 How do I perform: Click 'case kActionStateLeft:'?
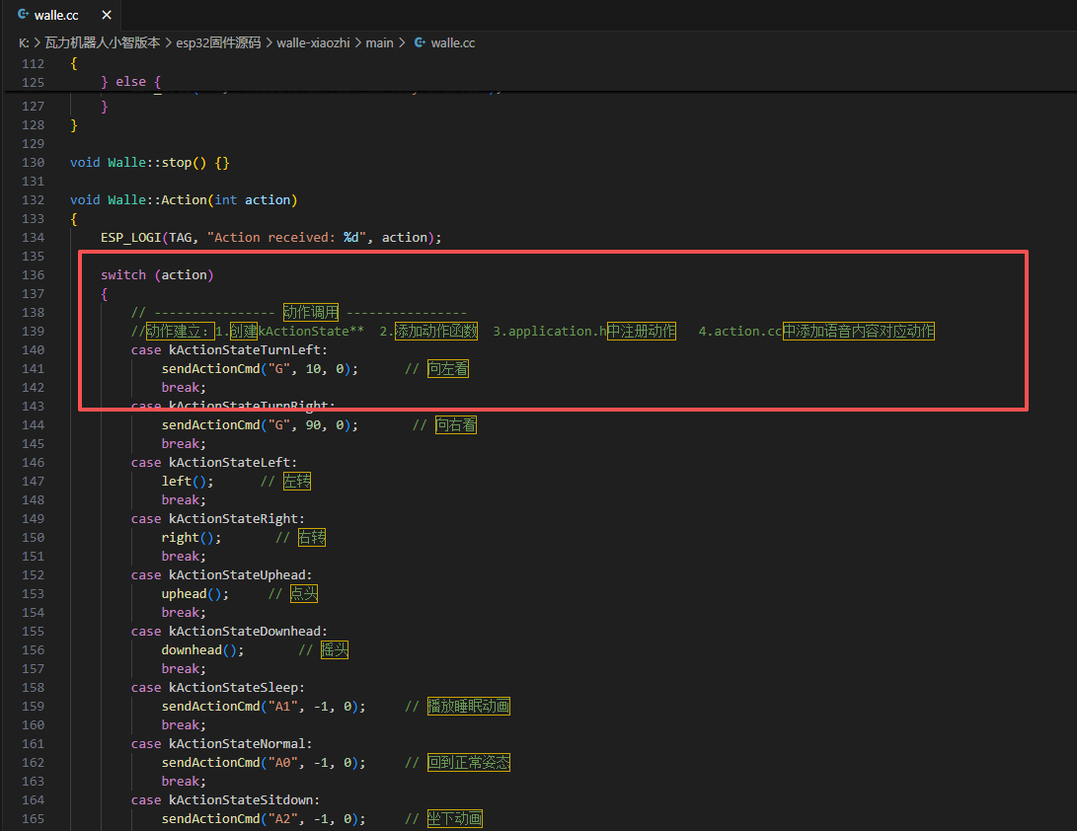pyautogui.click(x=214, y=463)
